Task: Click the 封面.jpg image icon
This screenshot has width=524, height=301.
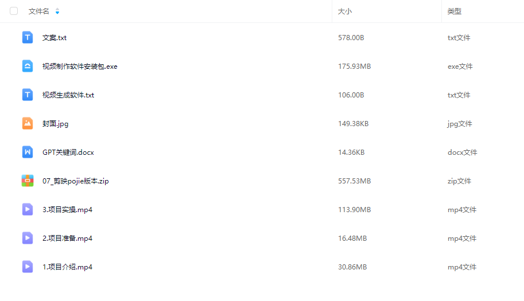Action: coord(28,124)
